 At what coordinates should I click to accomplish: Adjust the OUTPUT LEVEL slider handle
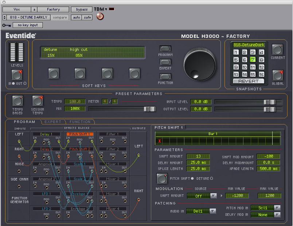coord(270,110)
